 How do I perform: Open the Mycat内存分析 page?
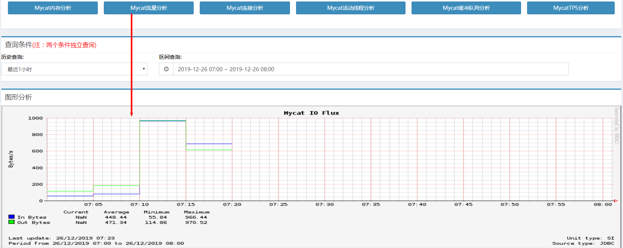[53, 8]
